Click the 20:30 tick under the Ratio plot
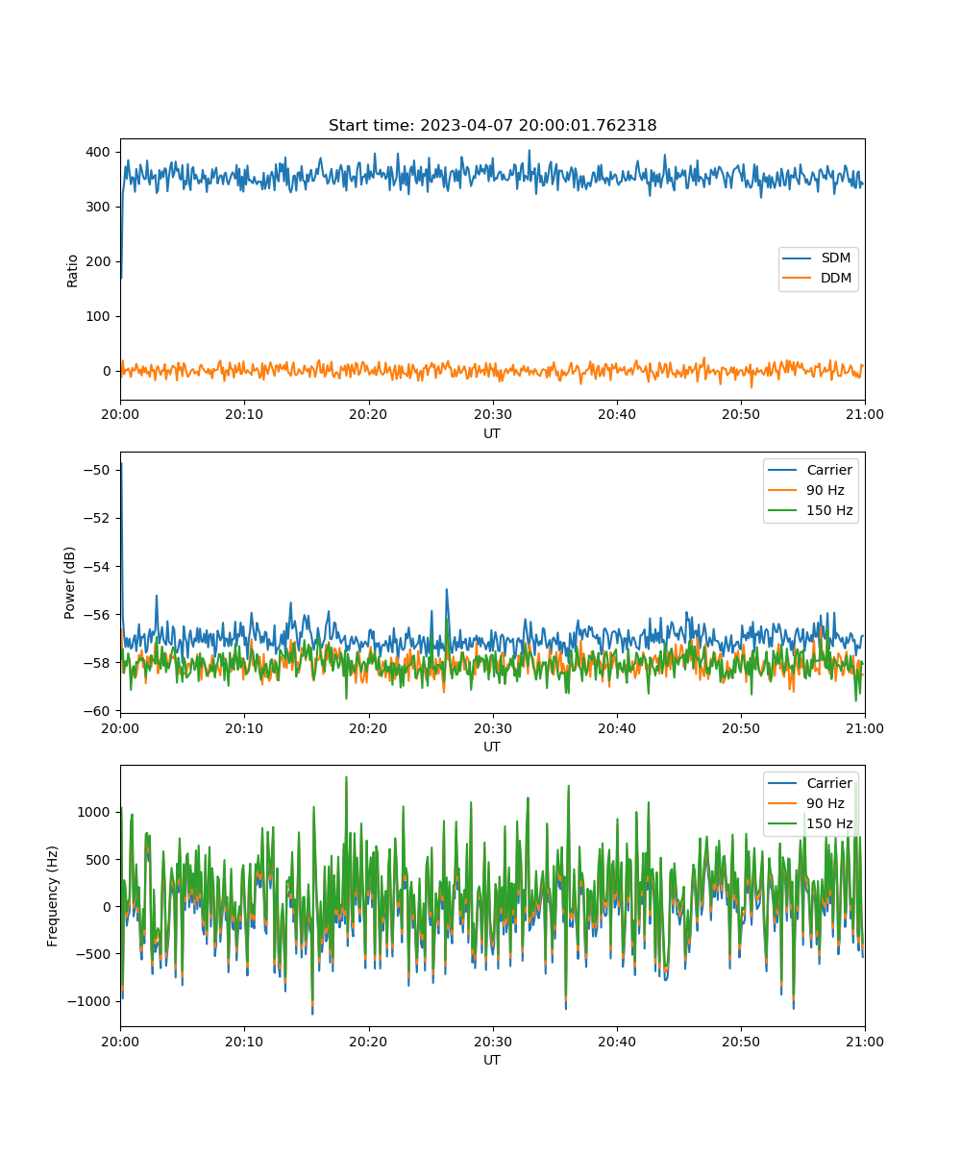 [492, 414]
